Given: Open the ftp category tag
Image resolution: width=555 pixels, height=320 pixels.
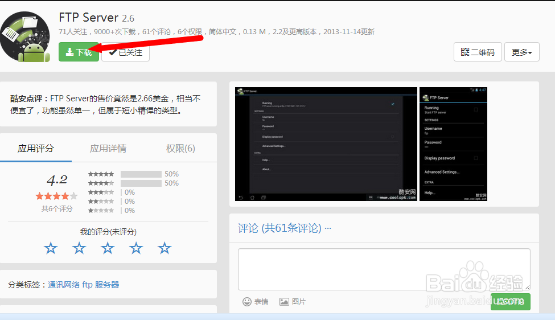Looking at the screenshot, I should (88, 285).
